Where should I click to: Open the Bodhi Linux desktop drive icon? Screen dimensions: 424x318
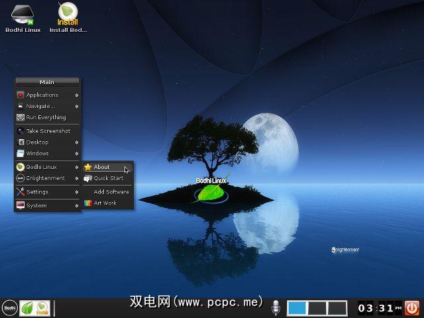(x=23, y=13)
